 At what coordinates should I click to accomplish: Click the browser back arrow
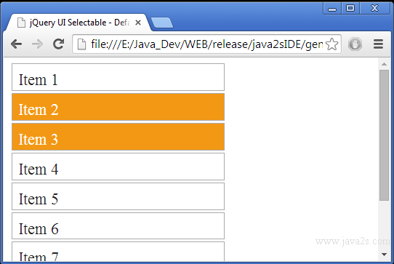[x=17, y=44]
